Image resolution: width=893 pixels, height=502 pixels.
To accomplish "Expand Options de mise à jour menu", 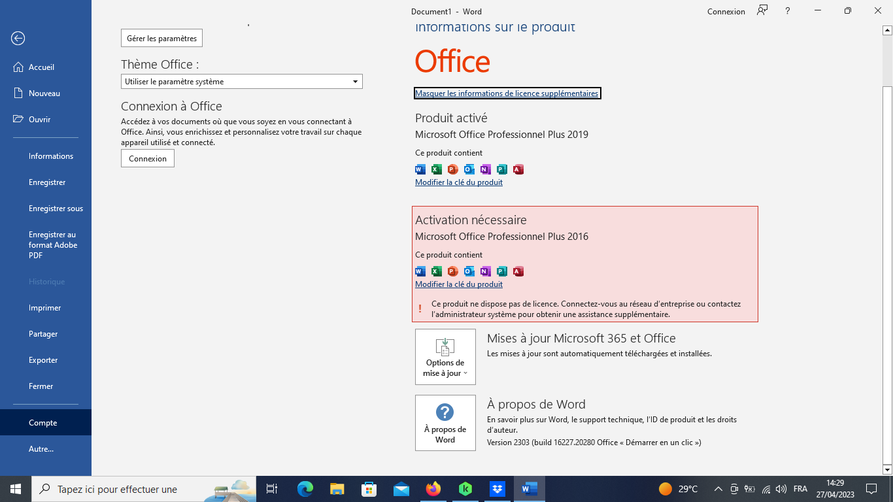I will [445, 357].
